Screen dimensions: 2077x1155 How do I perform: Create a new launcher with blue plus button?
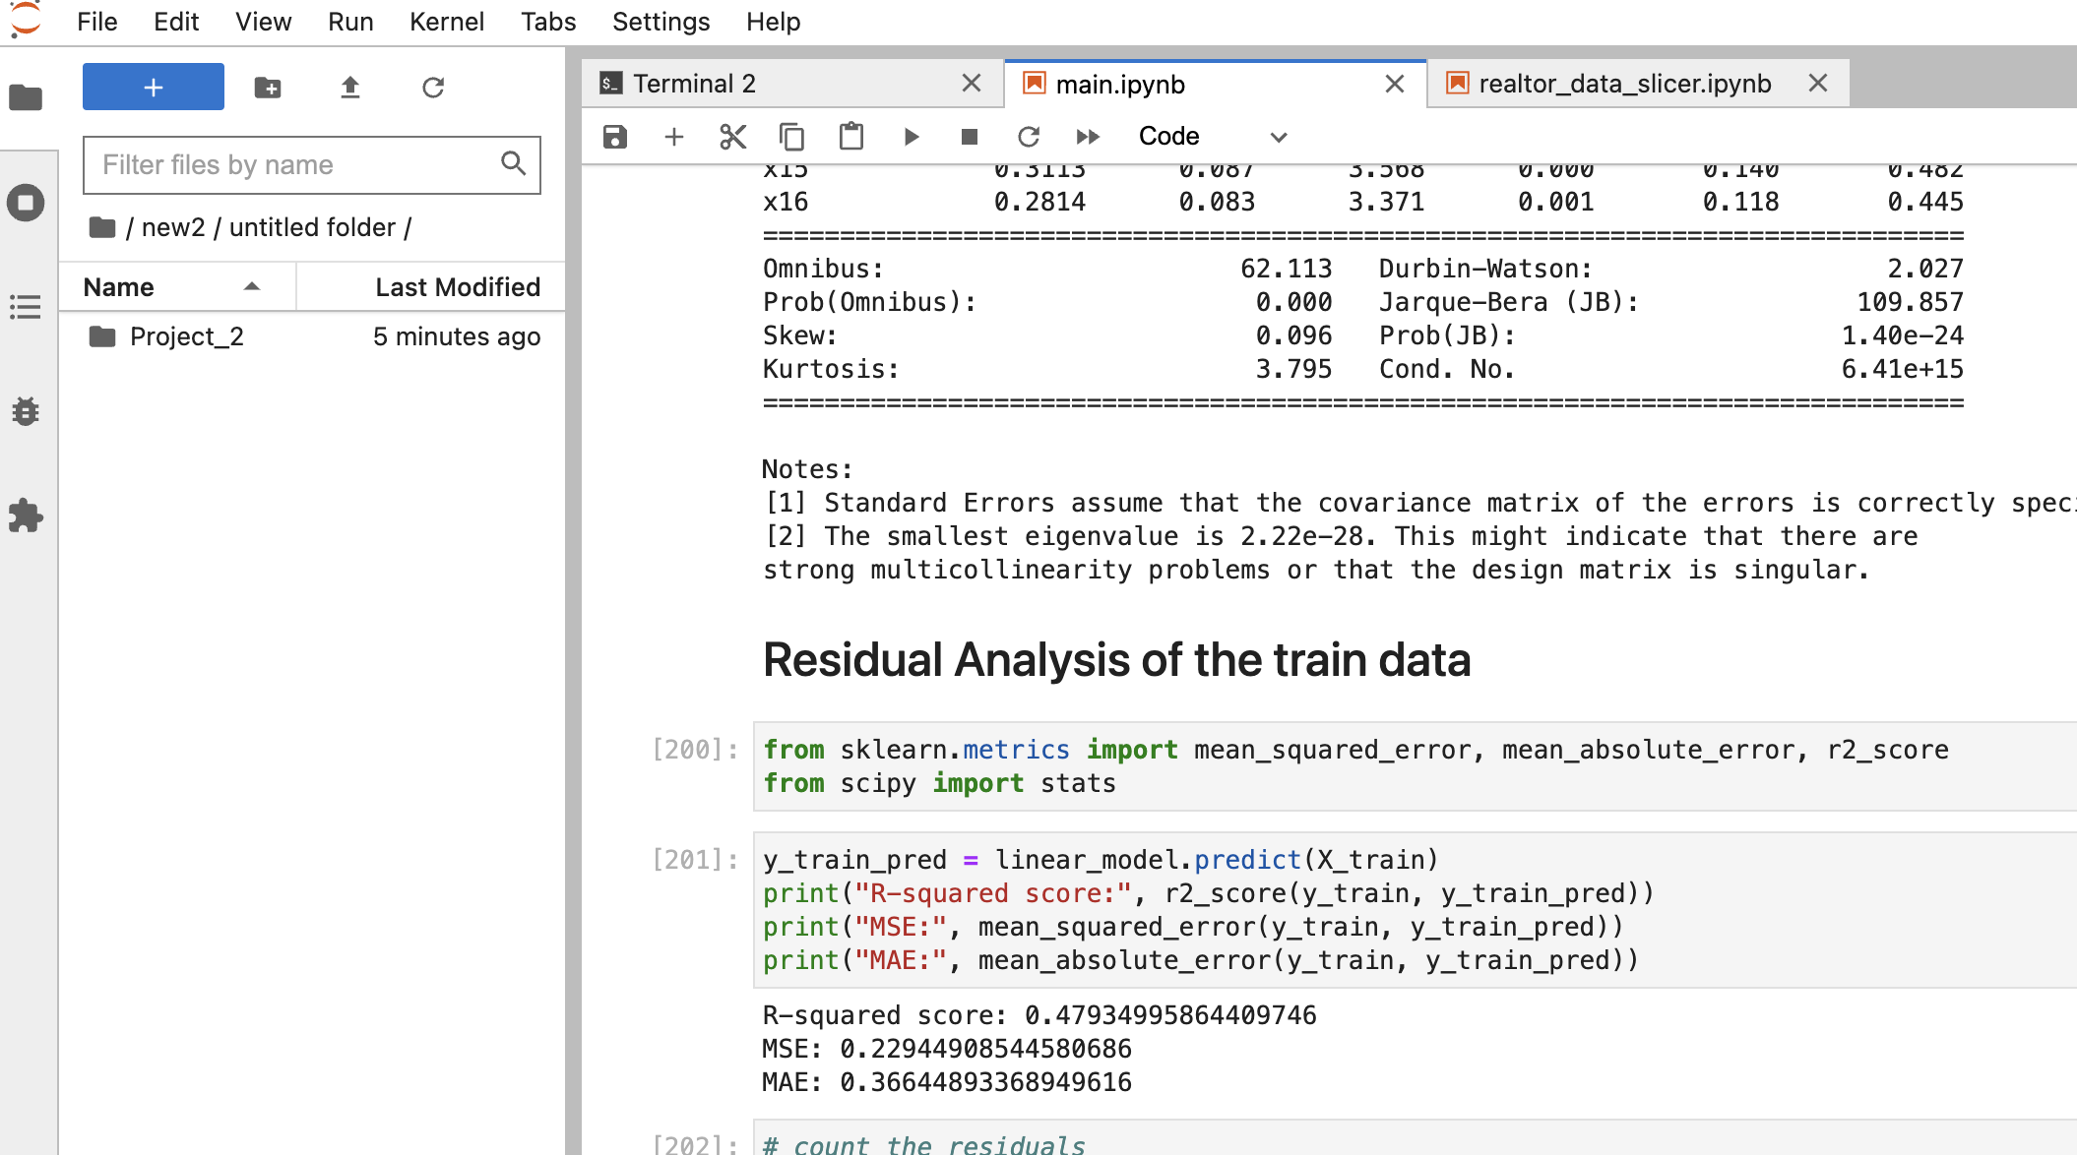pos(153,87)
